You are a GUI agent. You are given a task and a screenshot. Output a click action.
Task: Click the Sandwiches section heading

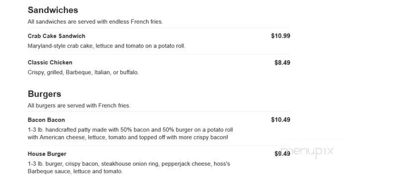53,10
